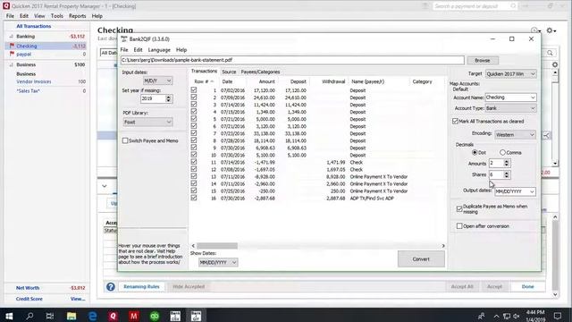Click the Bank2QIF title bar icon
Image resolution: width=572 pixels, height=322 pixels.
tap(124, 39)
